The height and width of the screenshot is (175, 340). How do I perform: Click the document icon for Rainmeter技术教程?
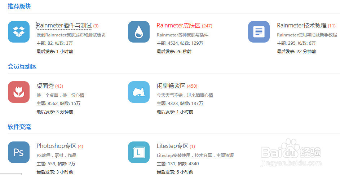[259, 32]
